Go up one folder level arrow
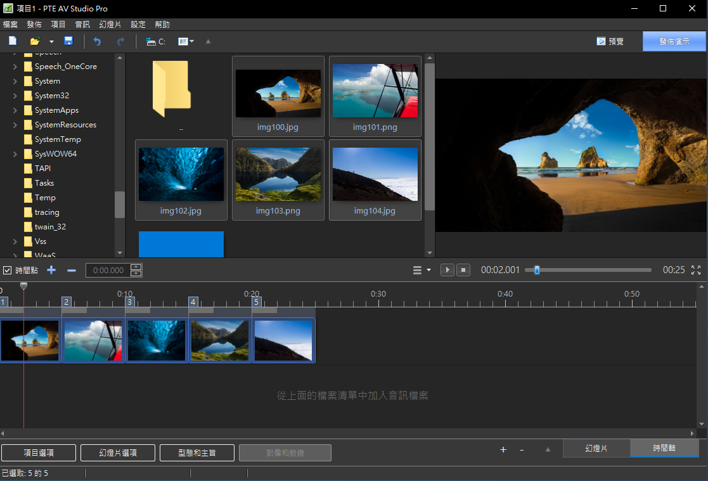This screenshot has height=481, width=708. point(208,42)
